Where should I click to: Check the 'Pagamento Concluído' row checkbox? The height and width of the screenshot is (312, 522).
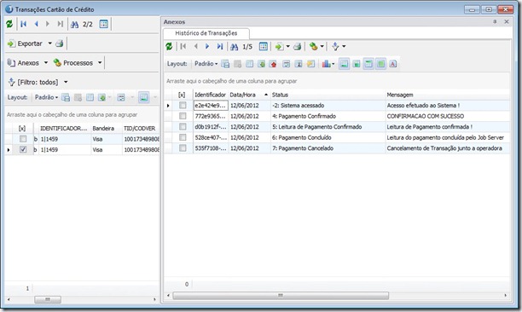183,137
